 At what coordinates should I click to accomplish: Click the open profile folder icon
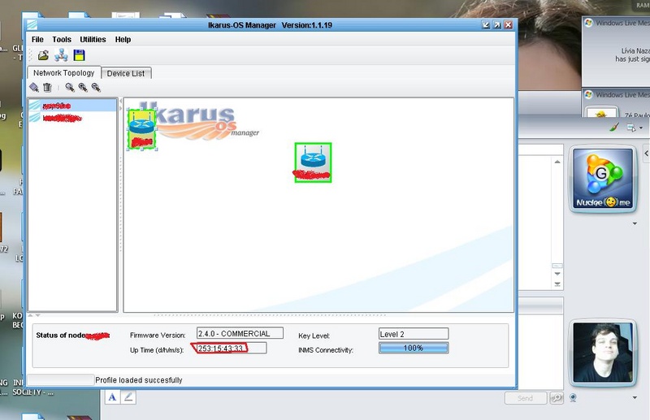[x=43, y=55]
